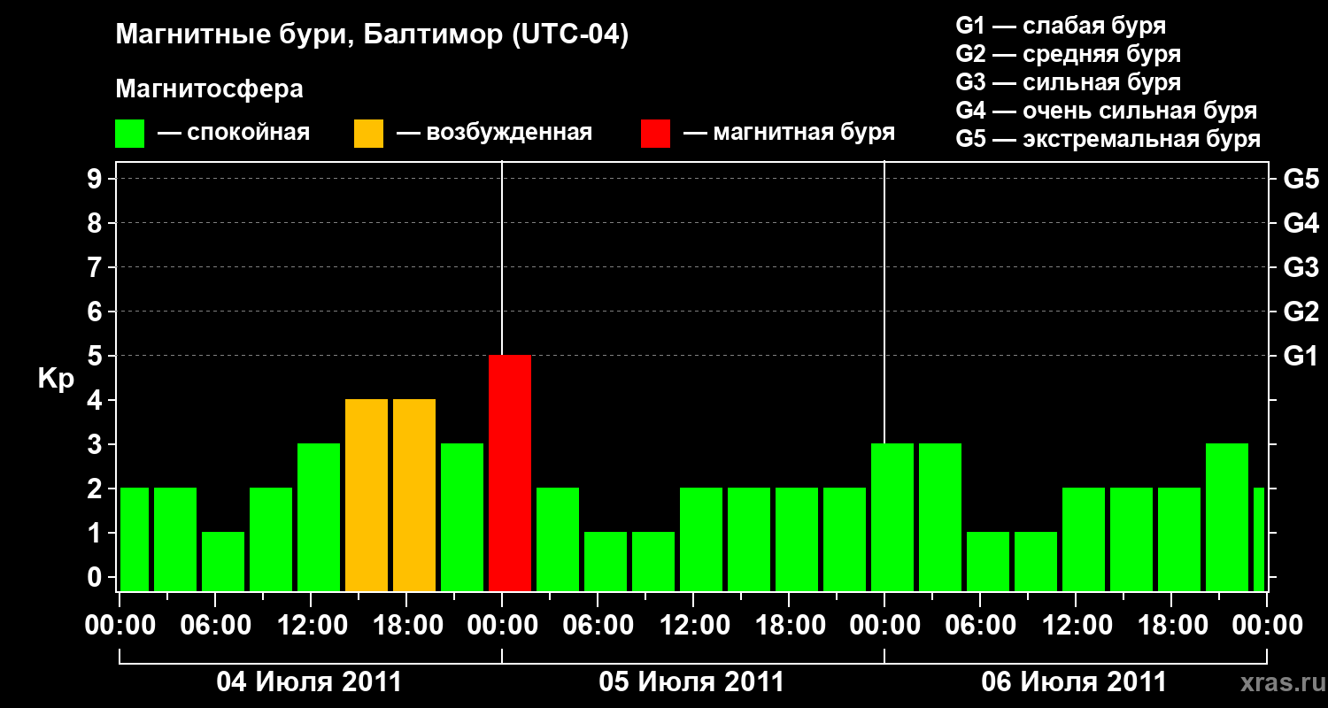Click the '12:00' time label above 05 Июля
Screen dimensions: 1328x708
pos(694,626)
